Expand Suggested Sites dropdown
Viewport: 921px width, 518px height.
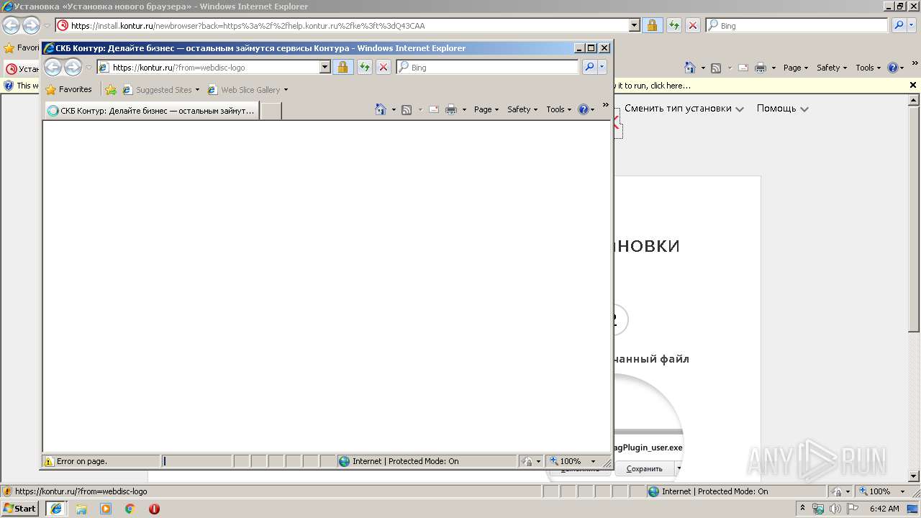coord(197,90)
